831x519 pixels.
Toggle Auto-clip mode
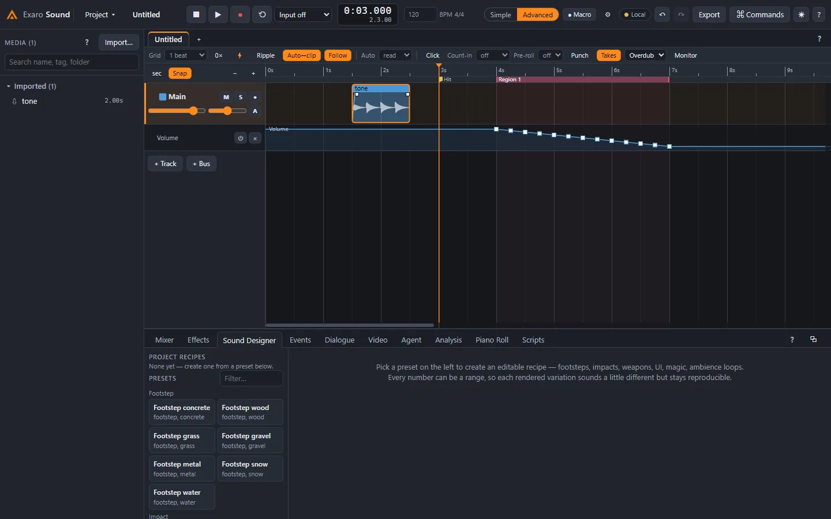pyautogui.click(x=301, y=55)
